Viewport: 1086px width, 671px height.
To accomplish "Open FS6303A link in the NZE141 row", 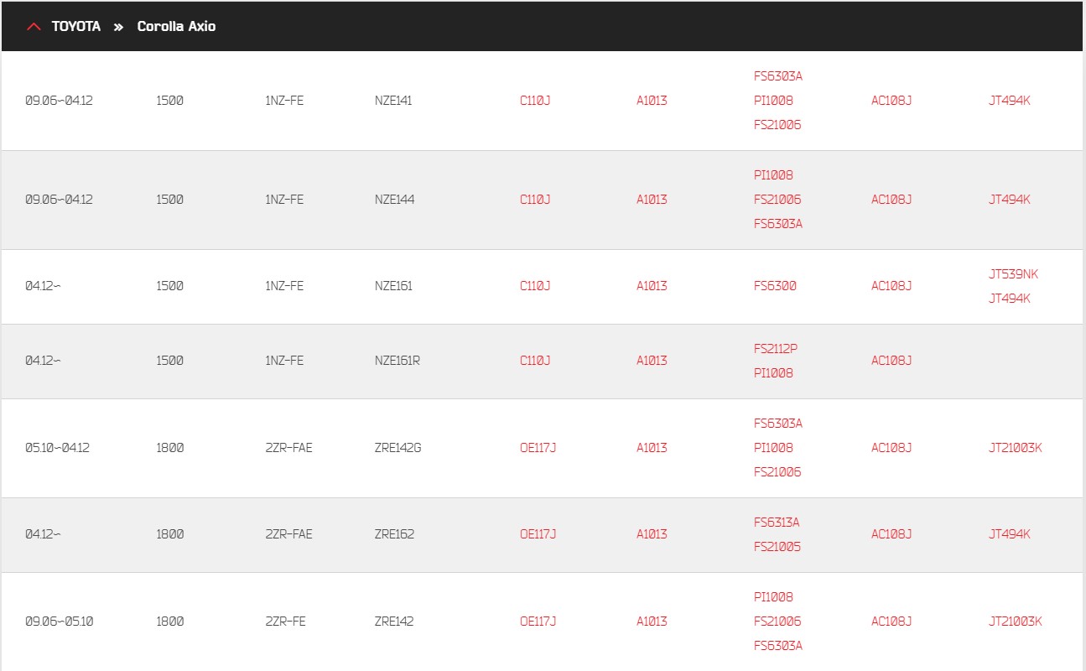I will pyautogui.click(x=778, y=76).
